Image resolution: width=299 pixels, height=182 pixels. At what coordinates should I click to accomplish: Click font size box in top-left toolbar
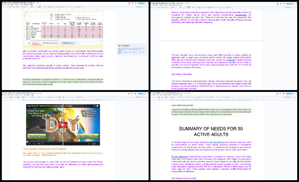click(x=40, y=7)
